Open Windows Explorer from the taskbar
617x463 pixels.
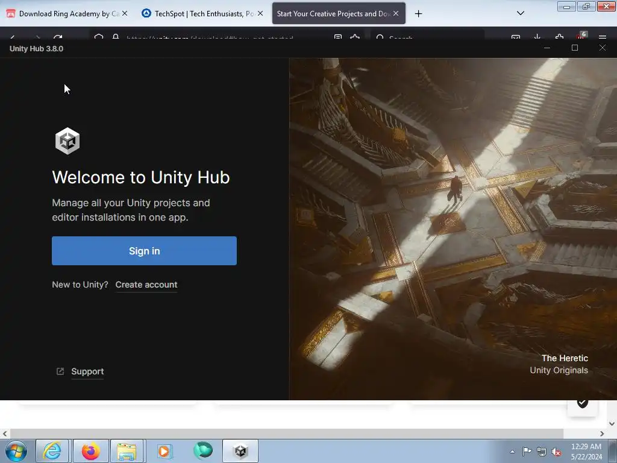point(127,451)
